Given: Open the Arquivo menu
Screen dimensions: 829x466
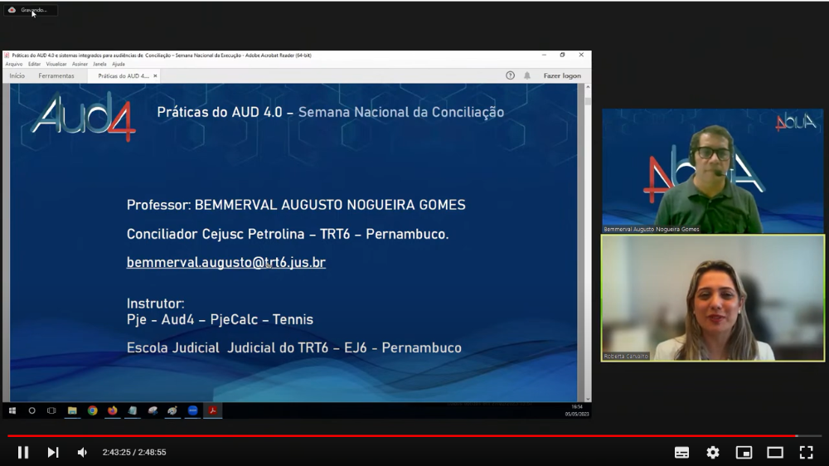Looking at the screenshot, I should 12,64.
